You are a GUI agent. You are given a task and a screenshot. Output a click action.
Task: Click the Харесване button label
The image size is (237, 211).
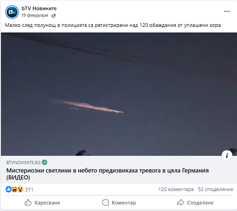47,203
